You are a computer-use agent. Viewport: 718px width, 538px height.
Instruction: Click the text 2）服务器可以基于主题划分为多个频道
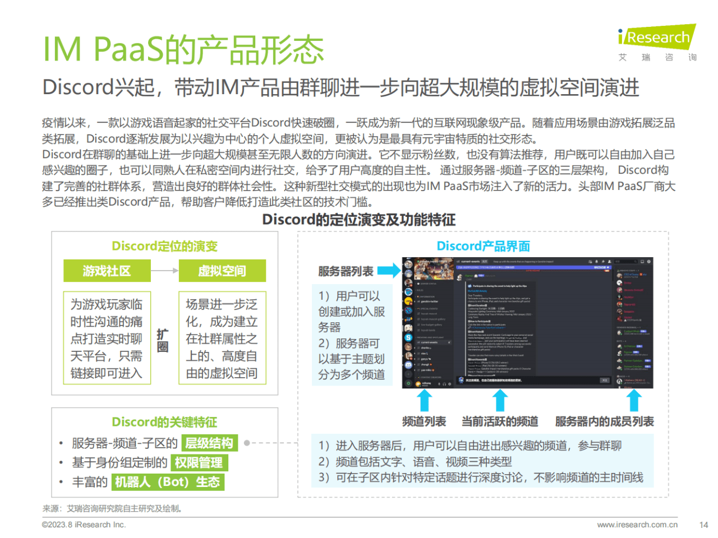pos(352,359)
